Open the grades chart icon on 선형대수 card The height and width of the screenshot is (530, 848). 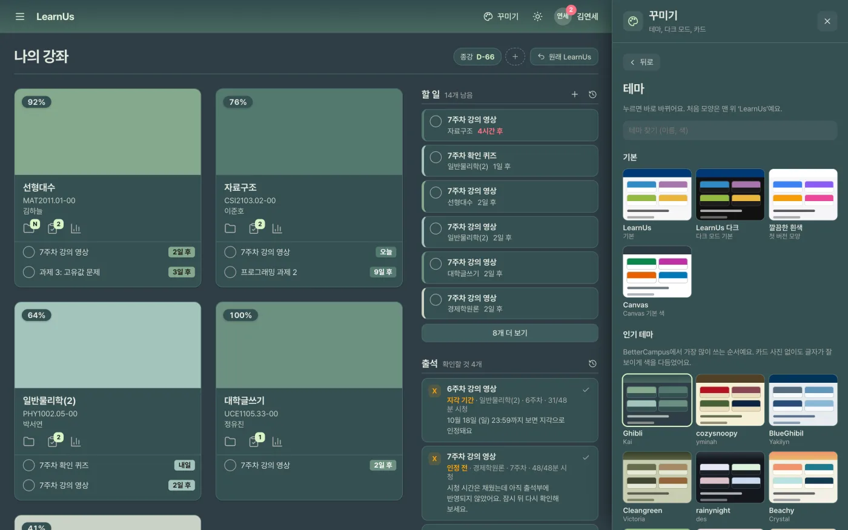pyautogui.click(x=76, y=228)
